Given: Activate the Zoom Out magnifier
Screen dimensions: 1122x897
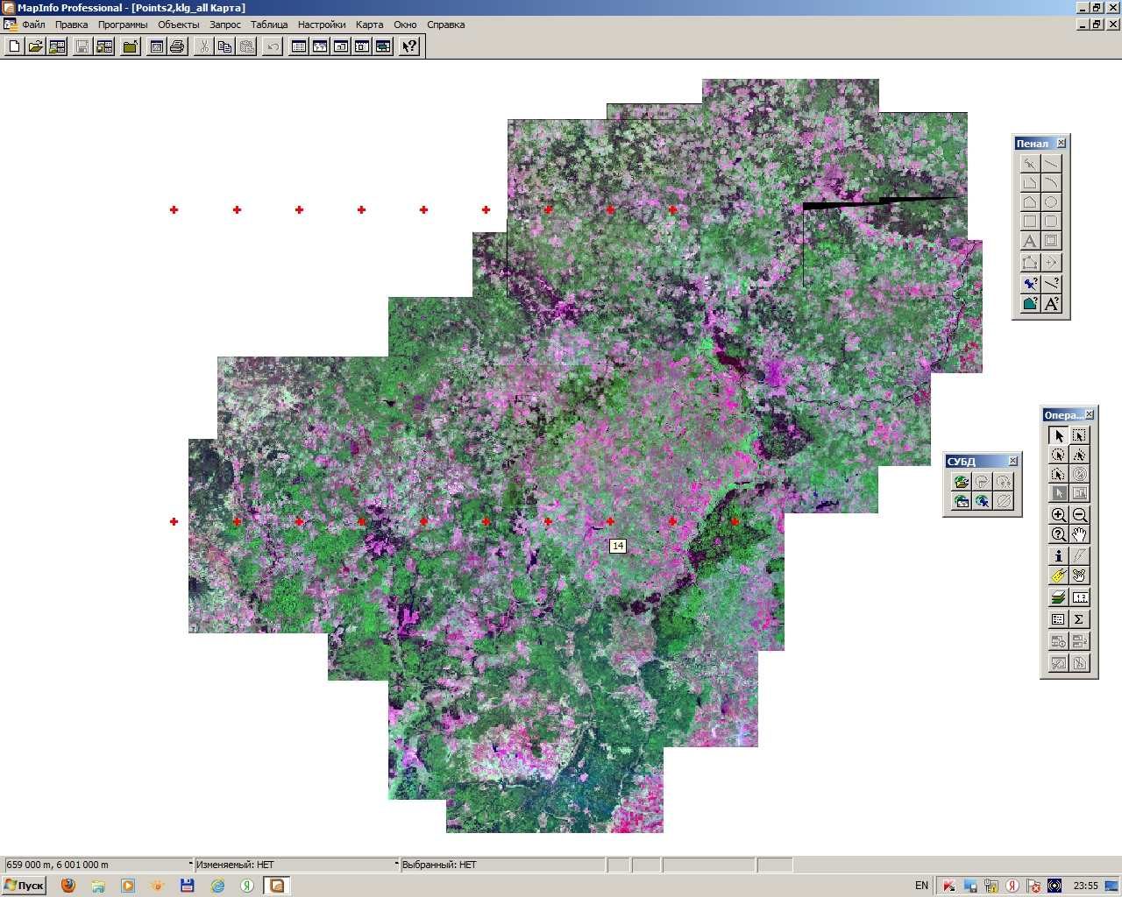Looking at the screenshot, I should tap(1079, 515).
